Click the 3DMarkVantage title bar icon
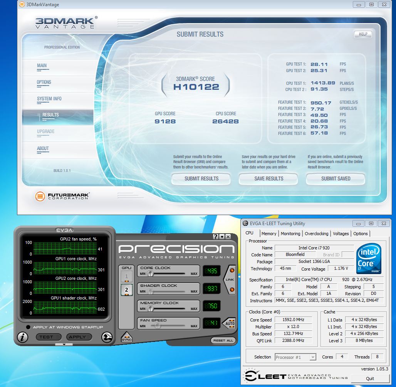 click(22, 4)
